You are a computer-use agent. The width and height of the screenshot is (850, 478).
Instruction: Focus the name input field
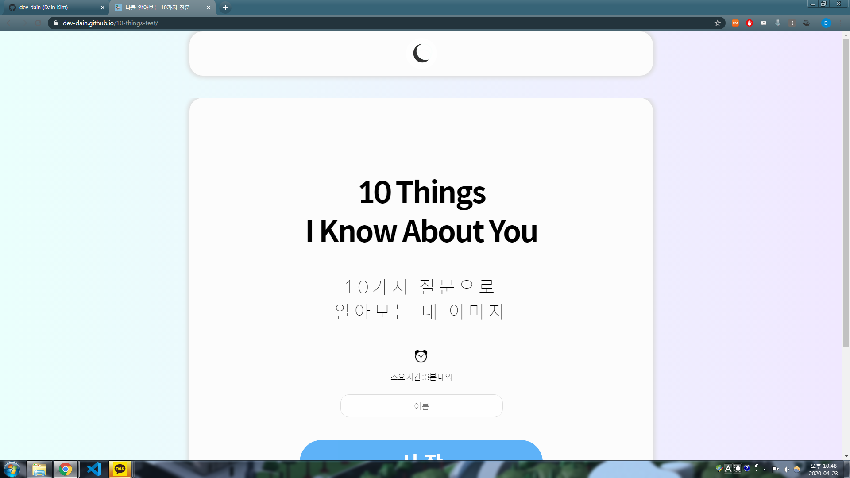(421, 406)
